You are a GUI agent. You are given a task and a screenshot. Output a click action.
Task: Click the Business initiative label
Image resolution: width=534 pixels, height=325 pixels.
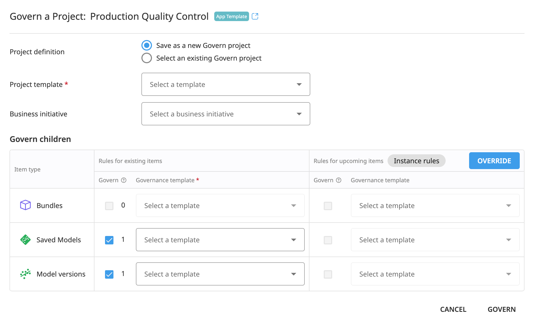39,114
